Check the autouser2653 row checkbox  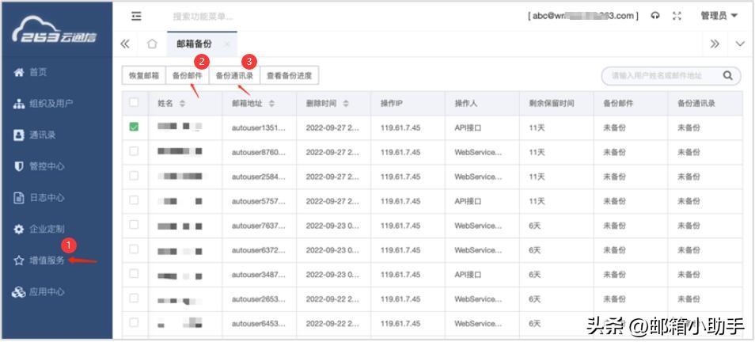pyautogui.click(x=134, y=298)
